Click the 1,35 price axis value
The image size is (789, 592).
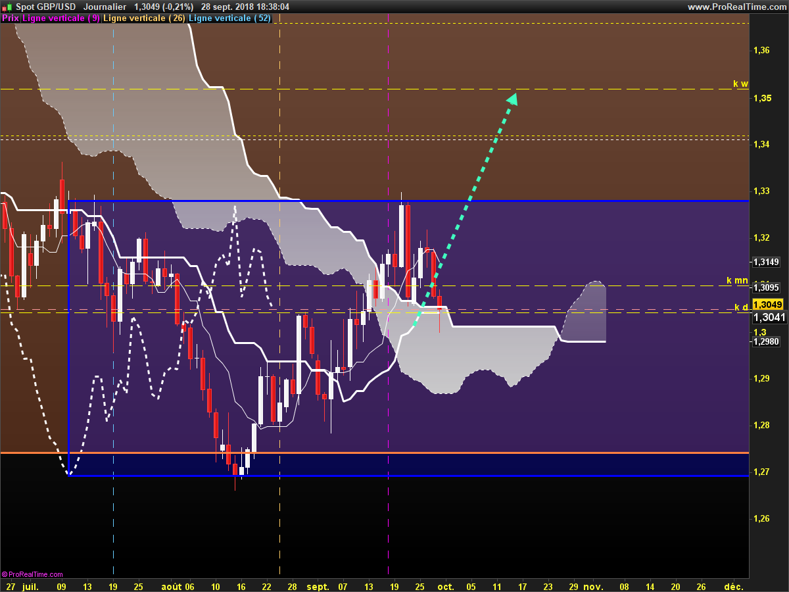click(x=761, y=97)
